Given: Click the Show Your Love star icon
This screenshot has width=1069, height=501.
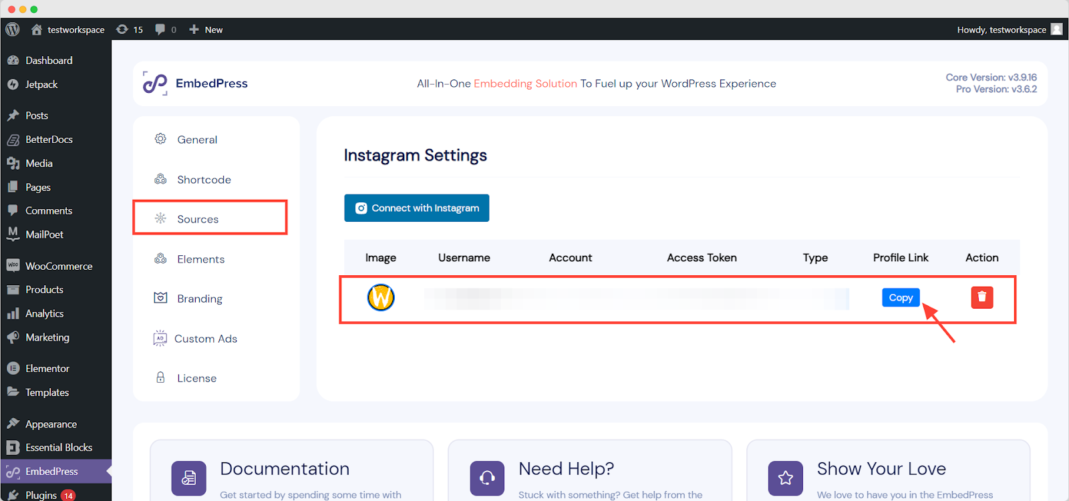Looking at the screenshot, I should (786, 478).
